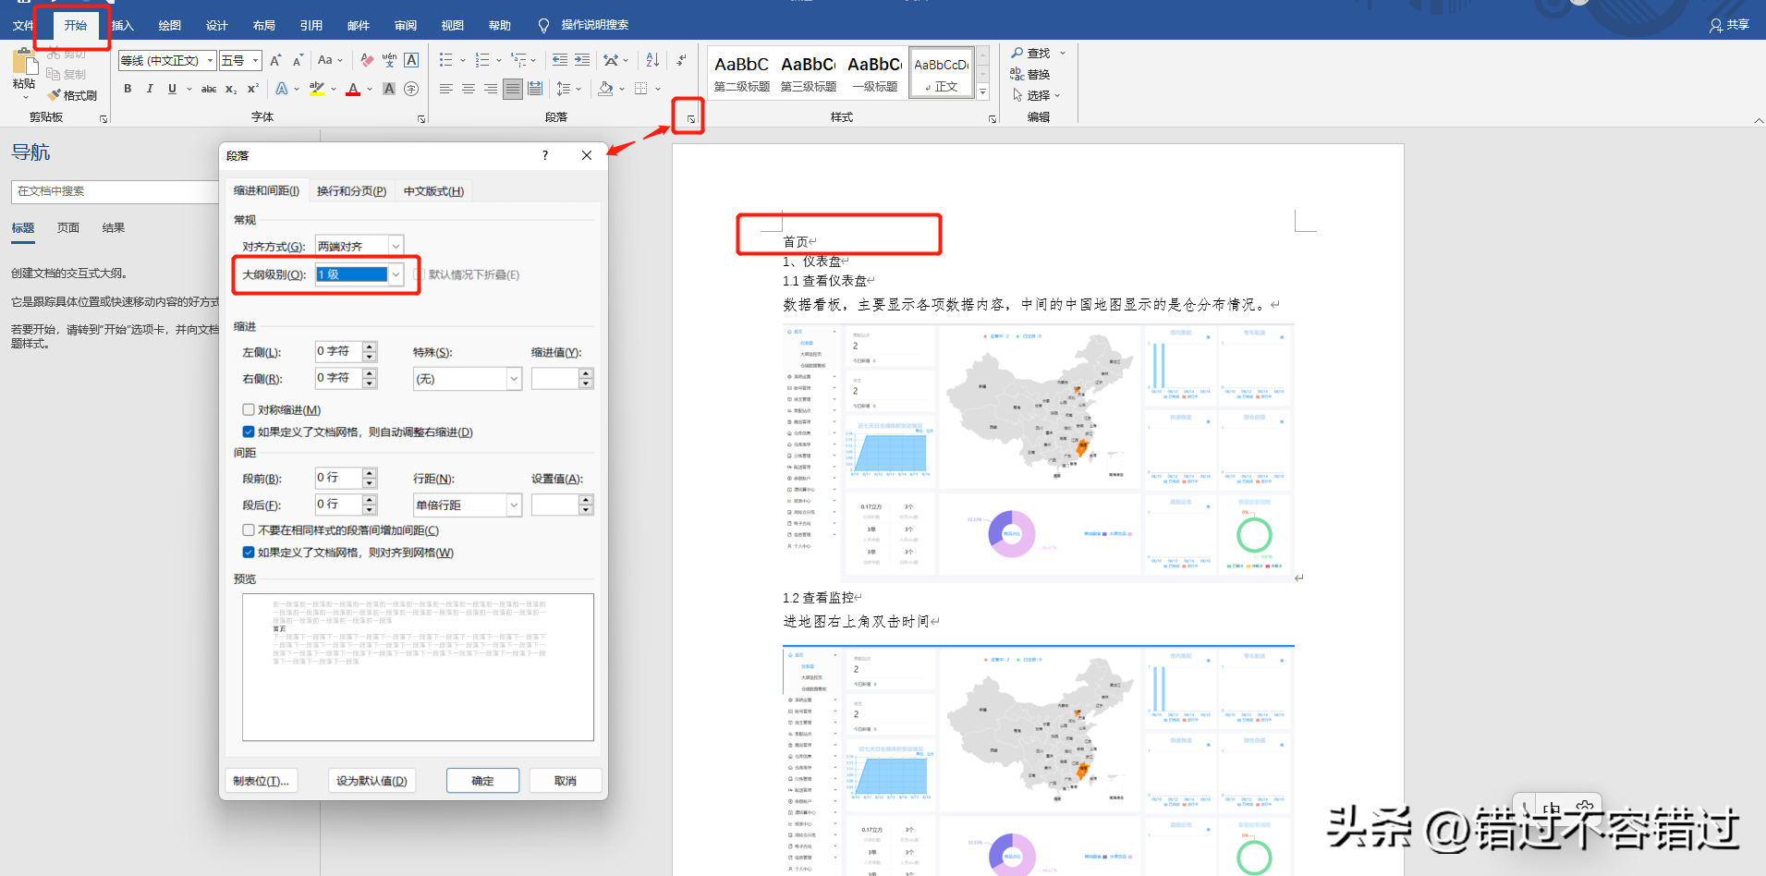
Task: Click text highlight color button
Action: click(x=317, y=89)
